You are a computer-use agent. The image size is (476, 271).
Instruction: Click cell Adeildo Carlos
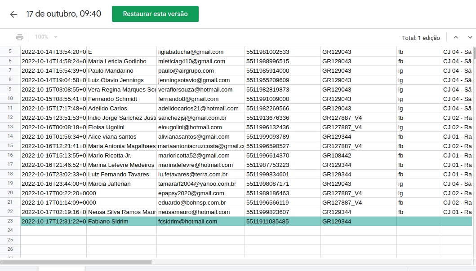click(x=121, y=108)
